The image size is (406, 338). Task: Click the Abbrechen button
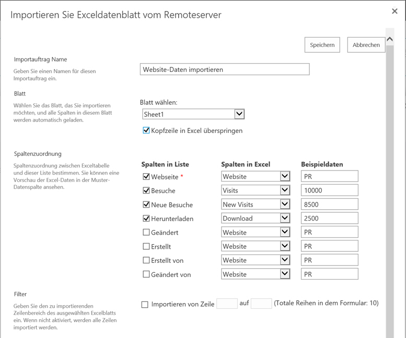pyautogui.click(x=366, y=45)
